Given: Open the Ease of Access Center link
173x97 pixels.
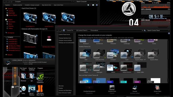Looking at the screenshot, I should [65, 93].
